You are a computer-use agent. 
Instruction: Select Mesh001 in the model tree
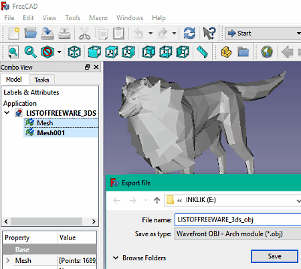(x=51, y=133)
